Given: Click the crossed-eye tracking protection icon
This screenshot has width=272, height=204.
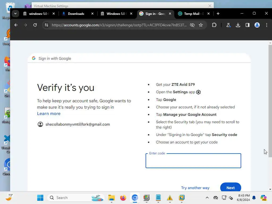Looking at the screenshot, I should pos(192,25).
